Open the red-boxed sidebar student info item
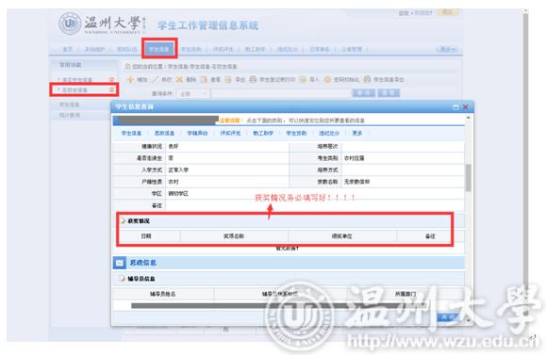This screenshot has width=546, height=355. 84,89
